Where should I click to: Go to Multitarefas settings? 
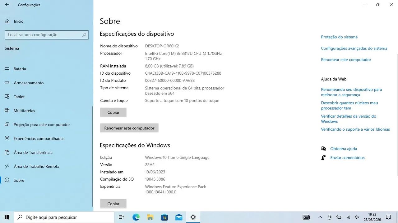46,111
